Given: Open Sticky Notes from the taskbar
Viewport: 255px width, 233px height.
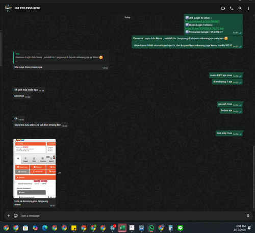Looking at the screenshot, I should (x=74, y=228).
